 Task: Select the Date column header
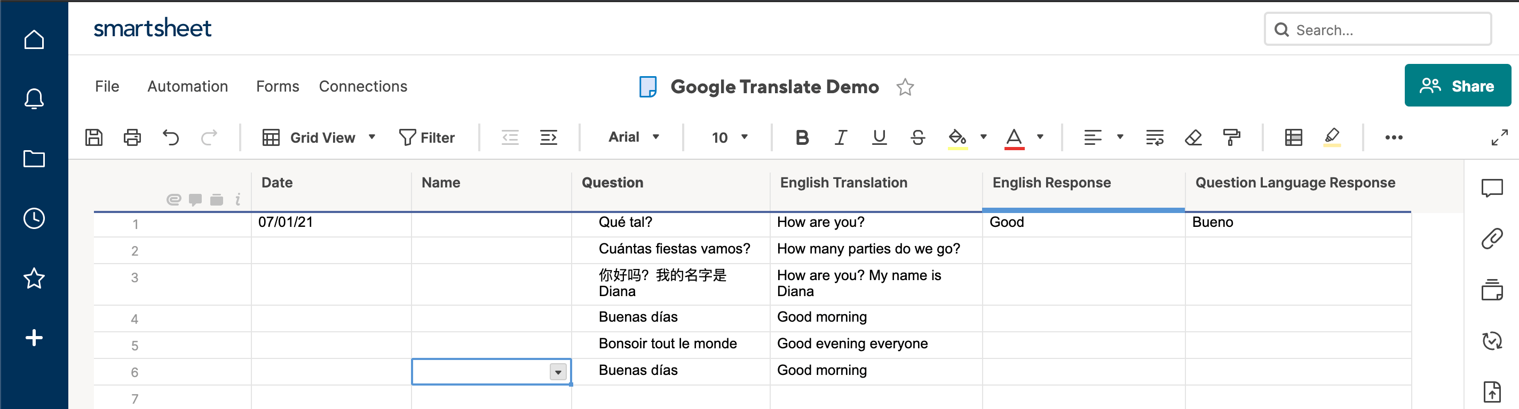pos(331,183)
